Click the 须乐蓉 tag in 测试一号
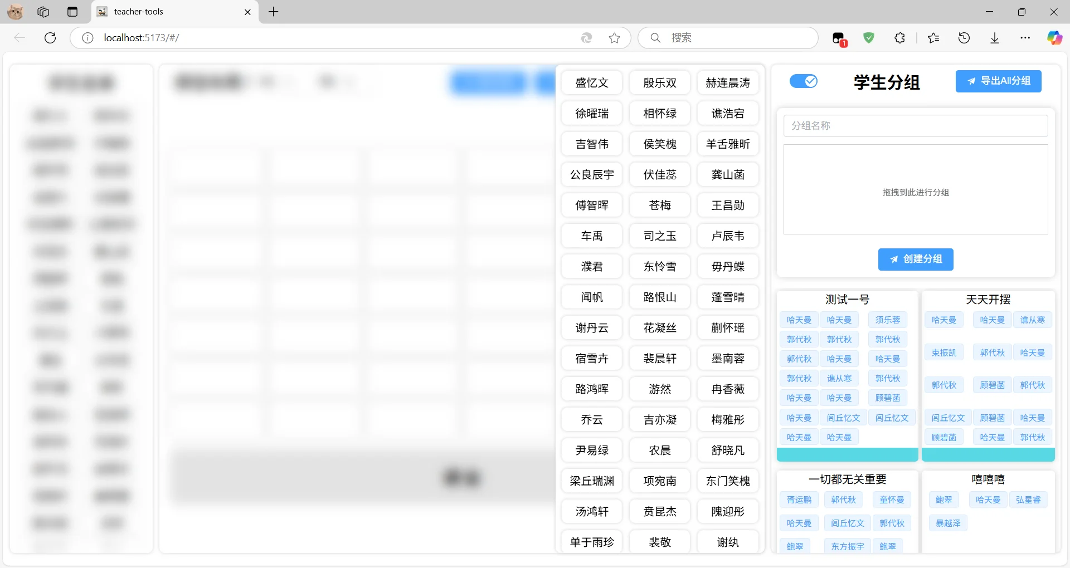The height and width of the screenshot is (568, 1070). tap(887, 320)
